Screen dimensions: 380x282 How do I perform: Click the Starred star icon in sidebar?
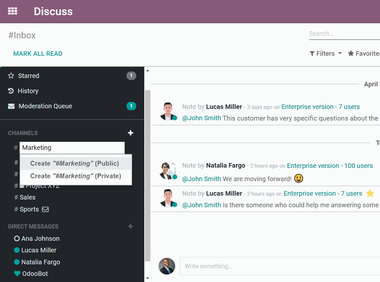[x=11, y=75]
